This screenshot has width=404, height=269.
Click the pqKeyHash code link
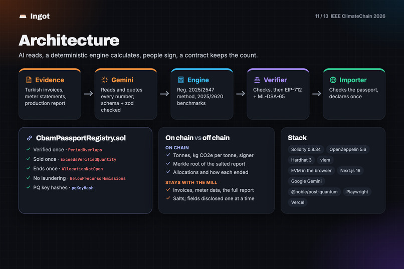(x=82, y=188)
